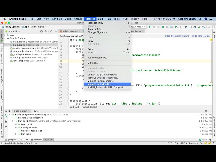Image resolution: width=216 pixels, height=162 pixels.
Task: Expand the Load build node
Action: click(x=16, y=124)
